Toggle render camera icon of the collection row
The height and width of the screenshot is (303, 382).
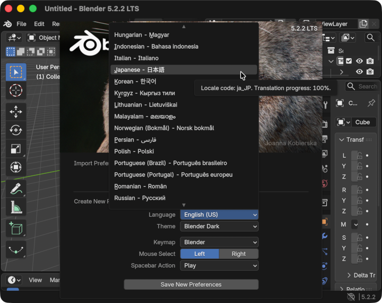370,61
